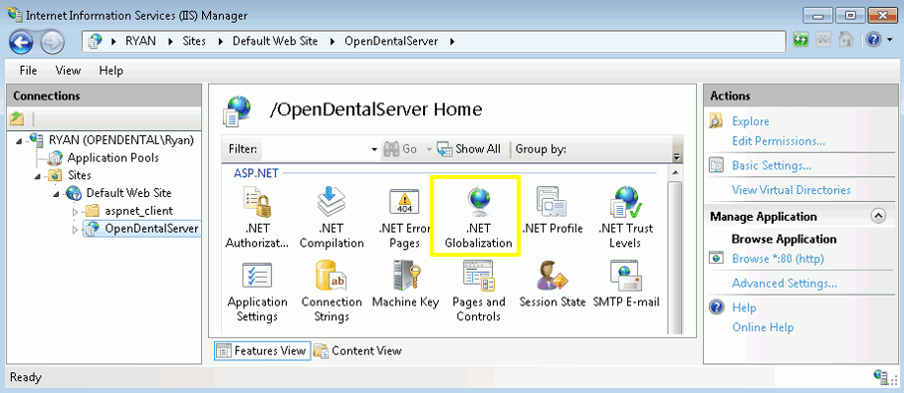Image resolution: width=904 pixels, height=393 pixels.
Task: Open the Basic Settings link
Action: [772, 165]
